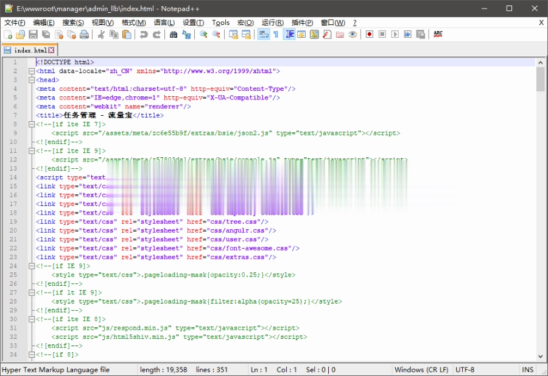Cut selection with the scissors icon
548x376 pixels.
point(101,34)
